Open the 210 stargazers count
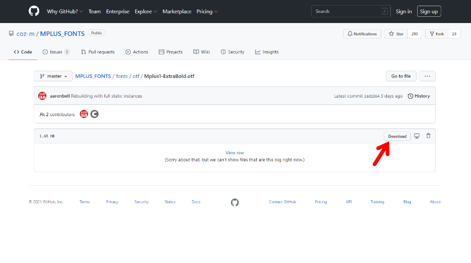Image resolution: width=471 pixels, height=263 pixels. 414,34
